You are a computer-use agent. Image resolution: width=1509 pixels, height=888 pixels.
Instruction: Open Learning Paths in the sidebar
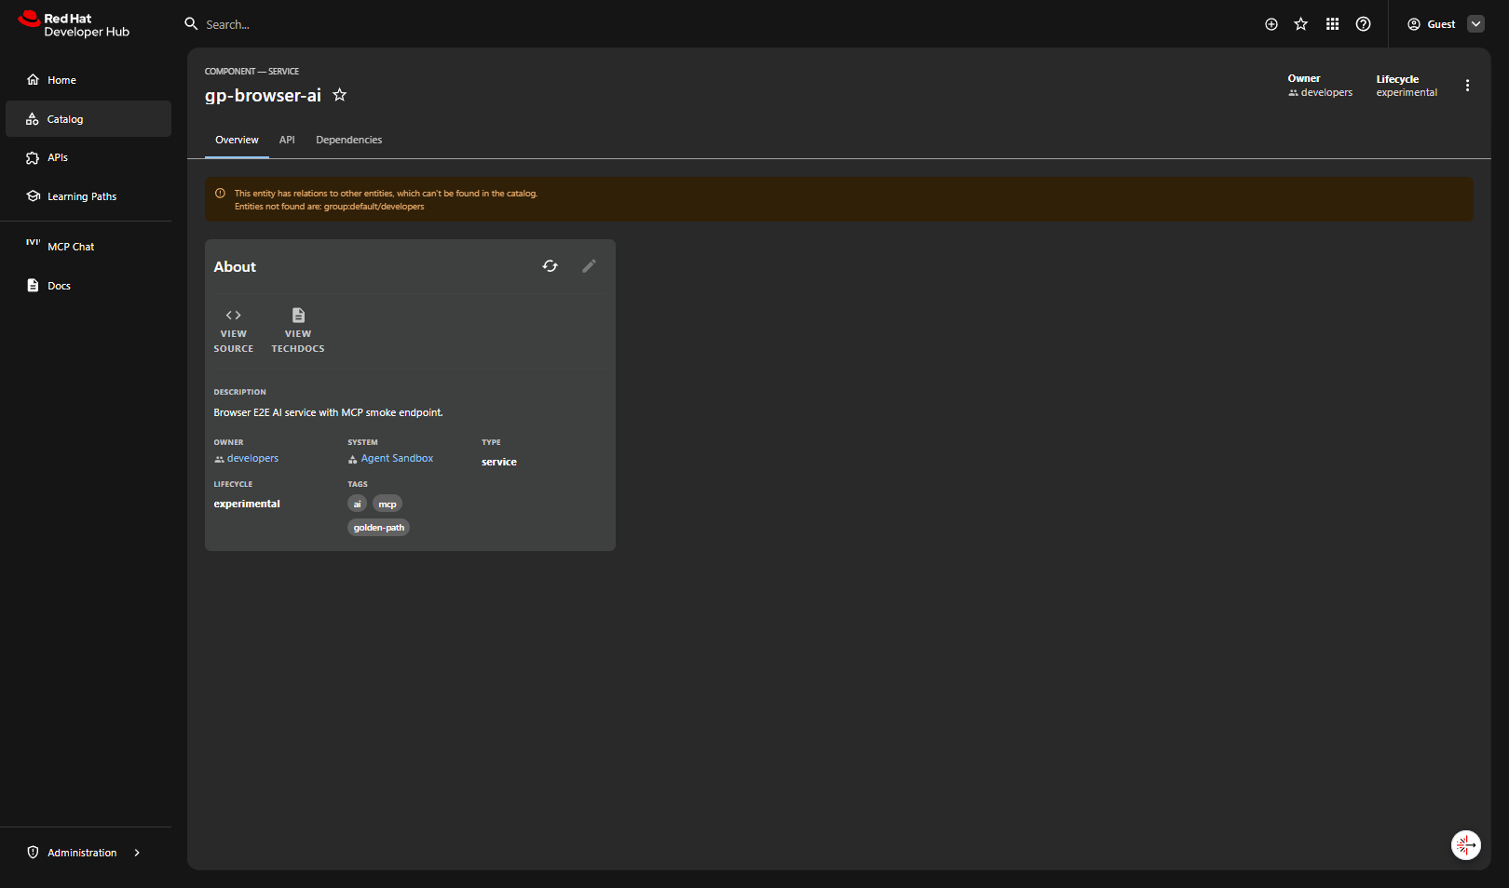click(88, 196)
